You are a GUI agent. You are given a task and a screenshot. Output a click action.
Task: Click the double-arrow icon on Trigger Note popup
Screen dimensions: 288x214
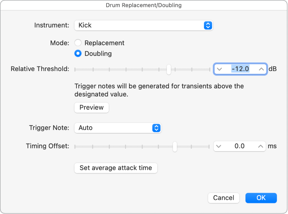point(156,128)
